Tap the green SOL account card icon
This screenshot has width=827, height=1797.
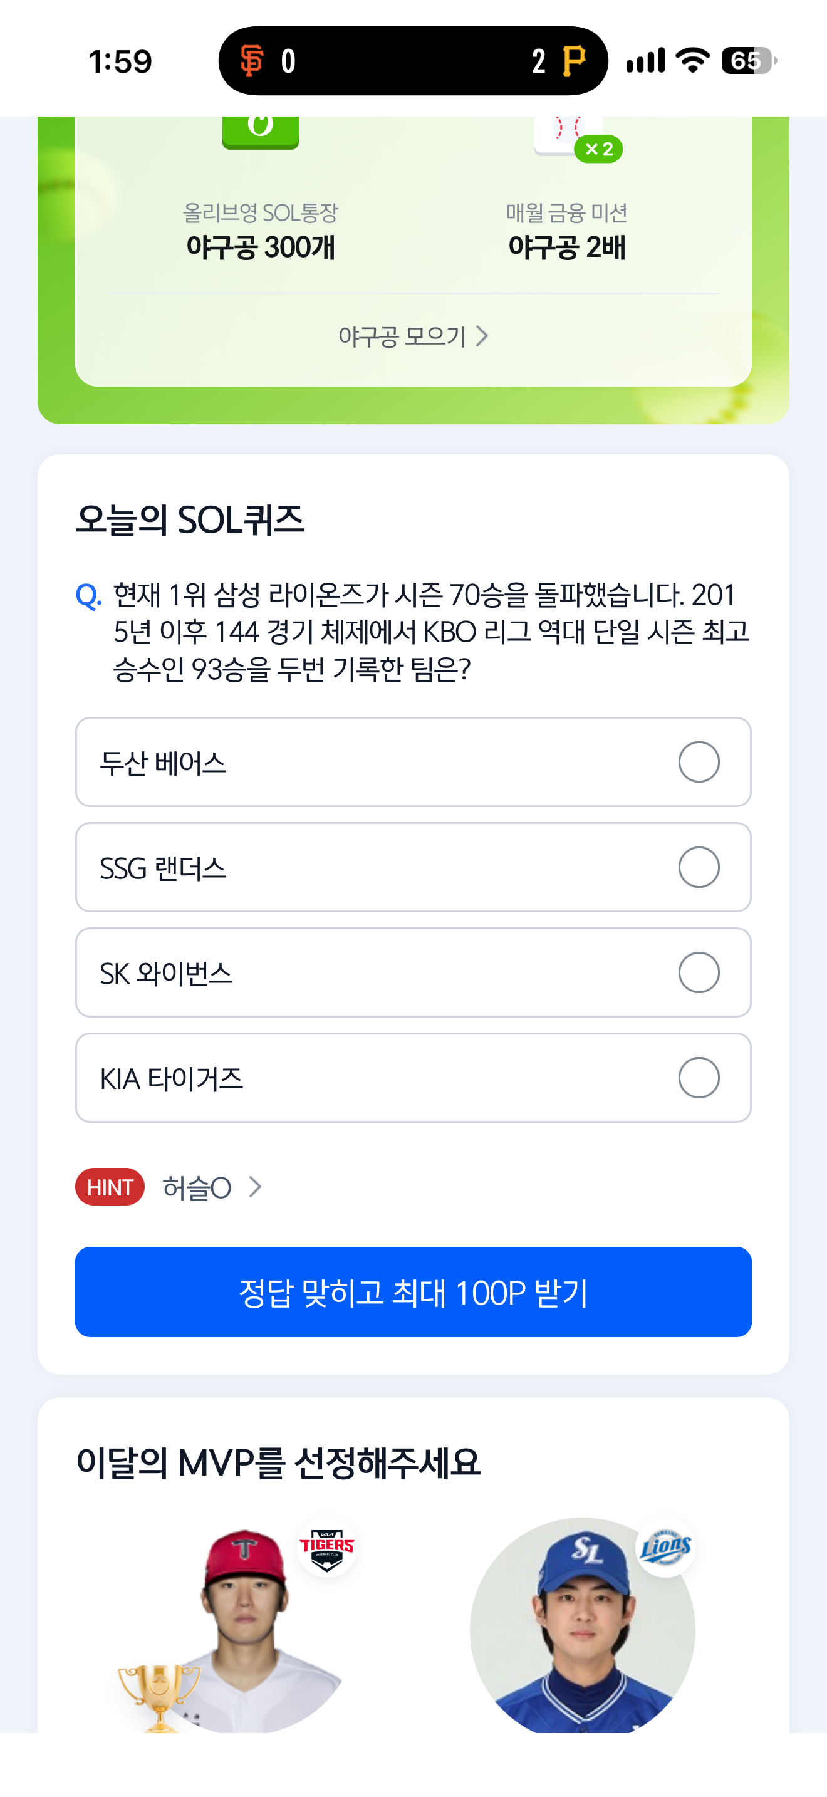point(260,133)
